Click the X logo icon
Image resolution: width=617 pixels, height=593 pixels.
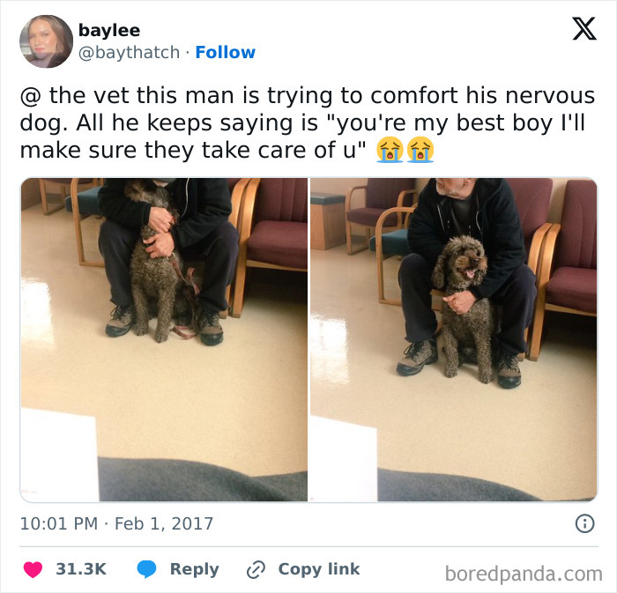[584, 29]
